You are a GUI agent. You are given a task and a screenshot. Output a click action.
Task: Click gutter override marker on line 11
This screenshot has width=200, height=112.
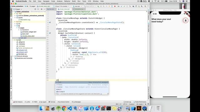pyautogui.click(x=50, y=33)
